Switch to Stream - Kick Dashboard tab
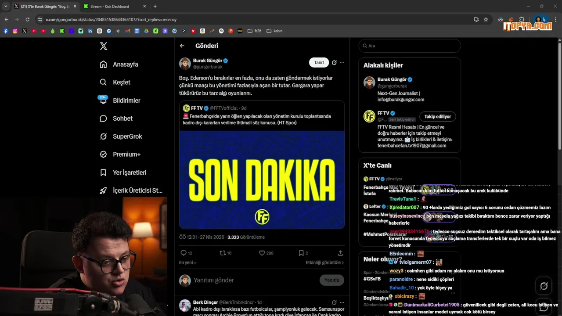The height and width of the screenshot is (316, 562). [115, 6]
